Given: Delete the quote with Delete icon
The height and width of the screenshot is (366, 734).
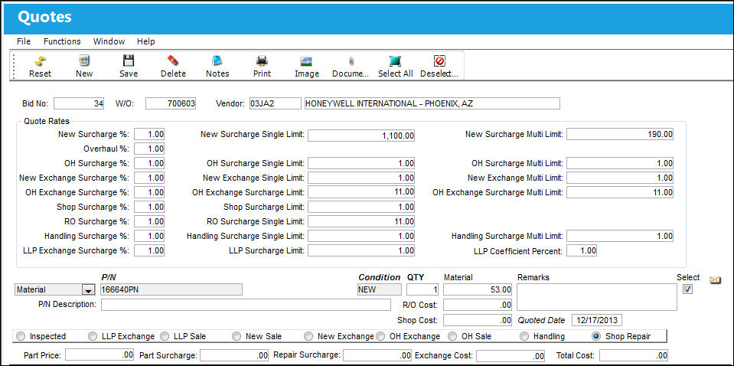Looking at the screenshot, I should [x=173, y=60].
